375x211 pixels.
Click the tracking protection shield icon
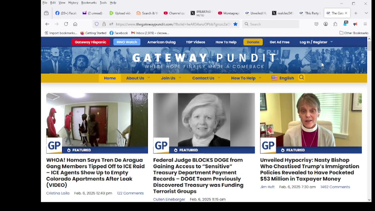pyautogui.click(x=97, y=24)
